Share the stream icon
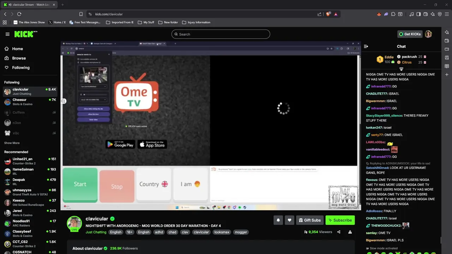The height and width of the screenshot is (254, 452). (339, 232)
